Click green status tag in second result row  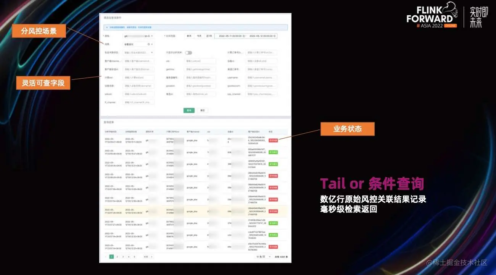tap(273, 152)
